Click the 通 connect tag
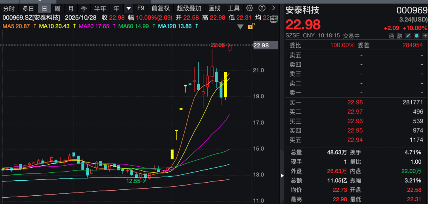The height and width of the screenshot is (204, 428). (392, 36)
